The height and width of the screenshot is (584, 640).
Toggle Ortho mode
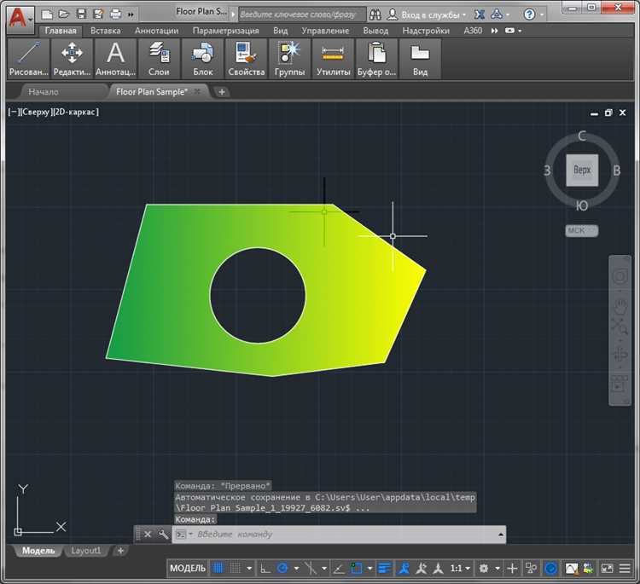tap(265, 568)
